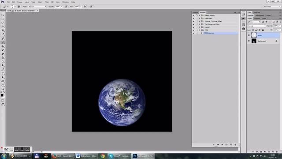Switch to the History tab

[195, 12]
